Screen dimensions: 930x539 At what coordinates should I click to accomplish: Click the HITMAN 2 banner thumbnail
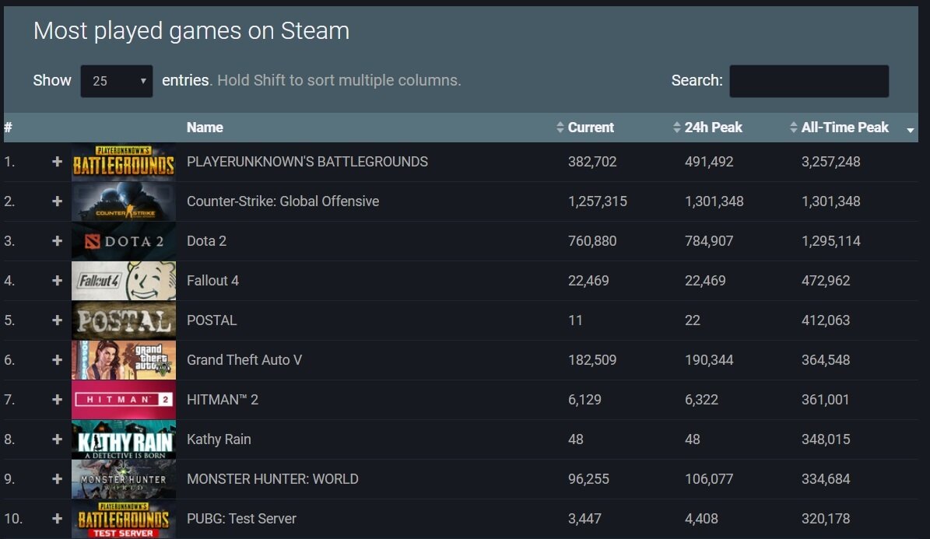coord(124,400)
